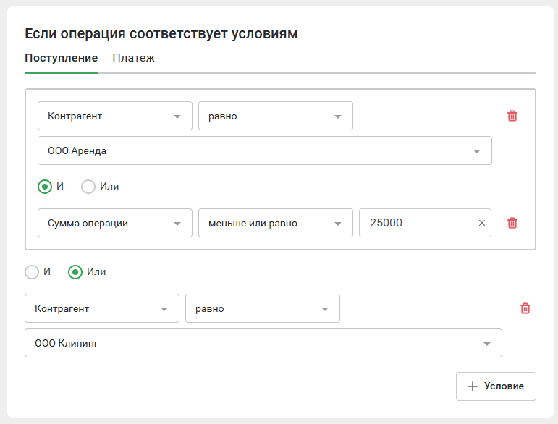The height and width of the screenshot is (424, 558).
Task: Select the И radio inside the grouped conditions
Action: pyautogui.click(x=45, y=187)
